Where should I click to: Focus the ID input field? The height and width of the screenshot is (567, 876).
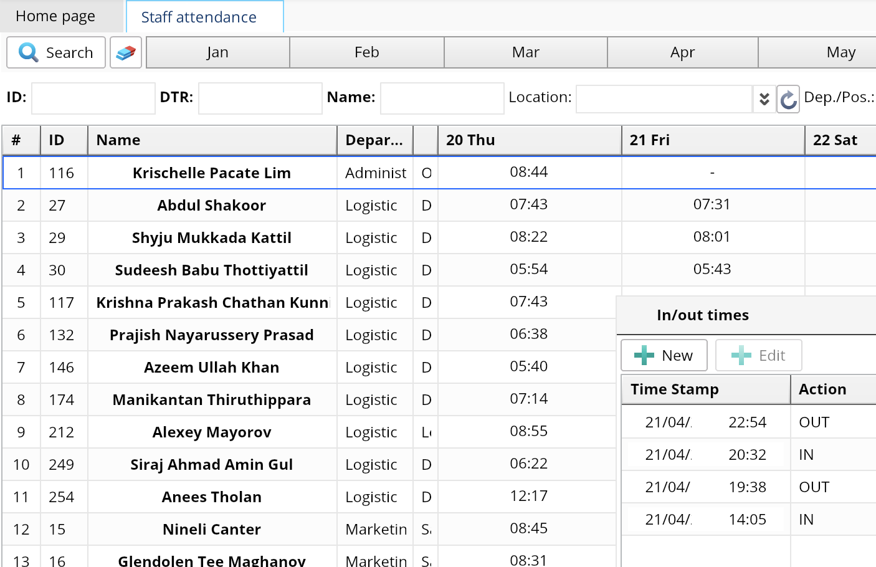coord(92,98)
